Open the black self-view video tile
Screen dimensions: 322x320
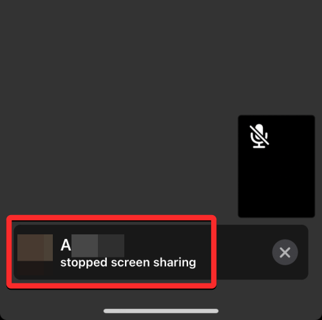coord(276,166)
